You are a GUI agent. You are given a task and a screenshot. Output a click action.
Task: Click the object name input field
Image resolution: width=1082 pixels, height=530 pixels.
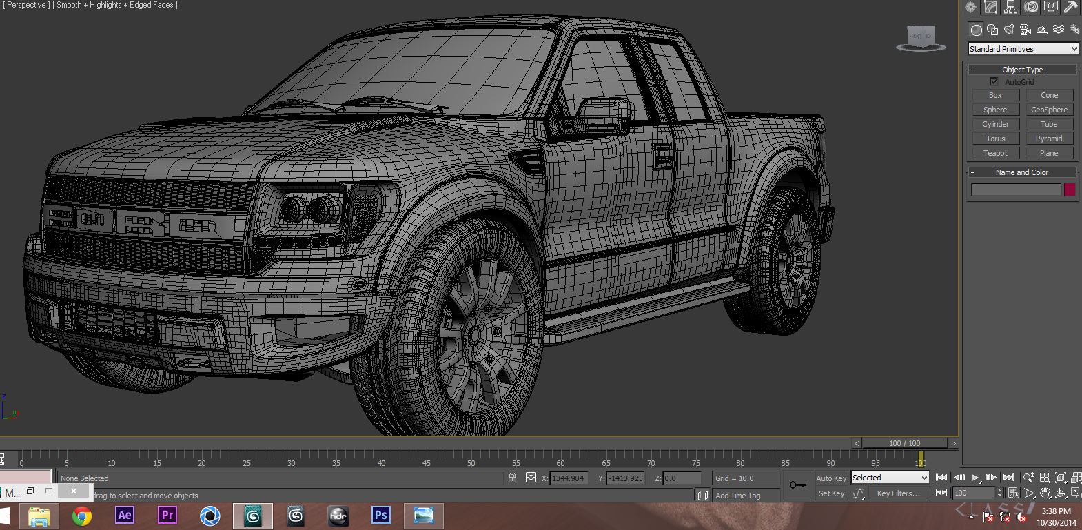pos(1016,190)
